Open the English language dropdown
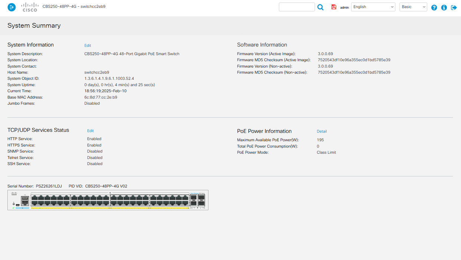This screenshot has height=260, width=461. coord(373,7)
